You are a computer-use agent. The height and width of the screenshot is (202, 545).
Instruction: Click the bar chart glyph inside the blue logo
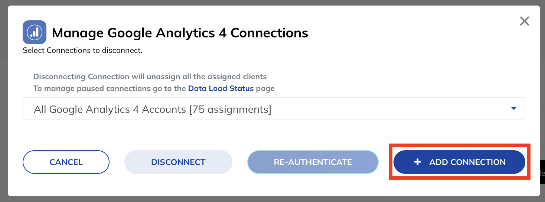(35, 33)
